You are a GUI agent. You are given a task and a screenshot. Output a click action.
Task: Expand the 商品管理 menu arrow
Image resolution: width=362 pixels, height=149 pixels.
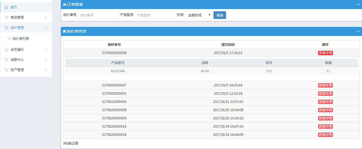click(46, 18)
